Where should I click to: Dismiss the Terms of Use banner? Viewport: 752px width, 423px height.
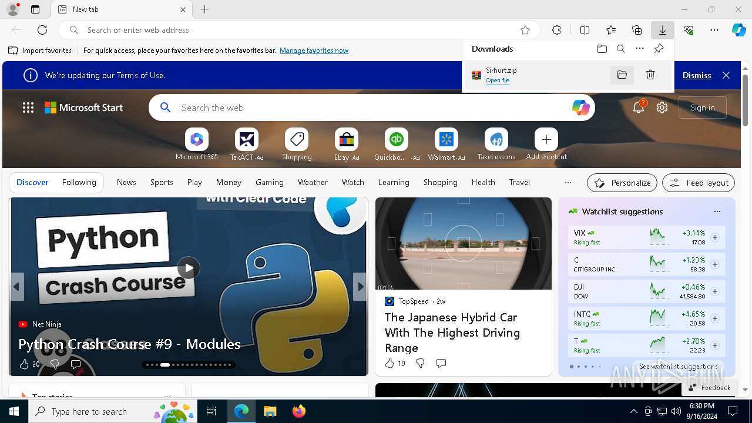tap(697, 75)
